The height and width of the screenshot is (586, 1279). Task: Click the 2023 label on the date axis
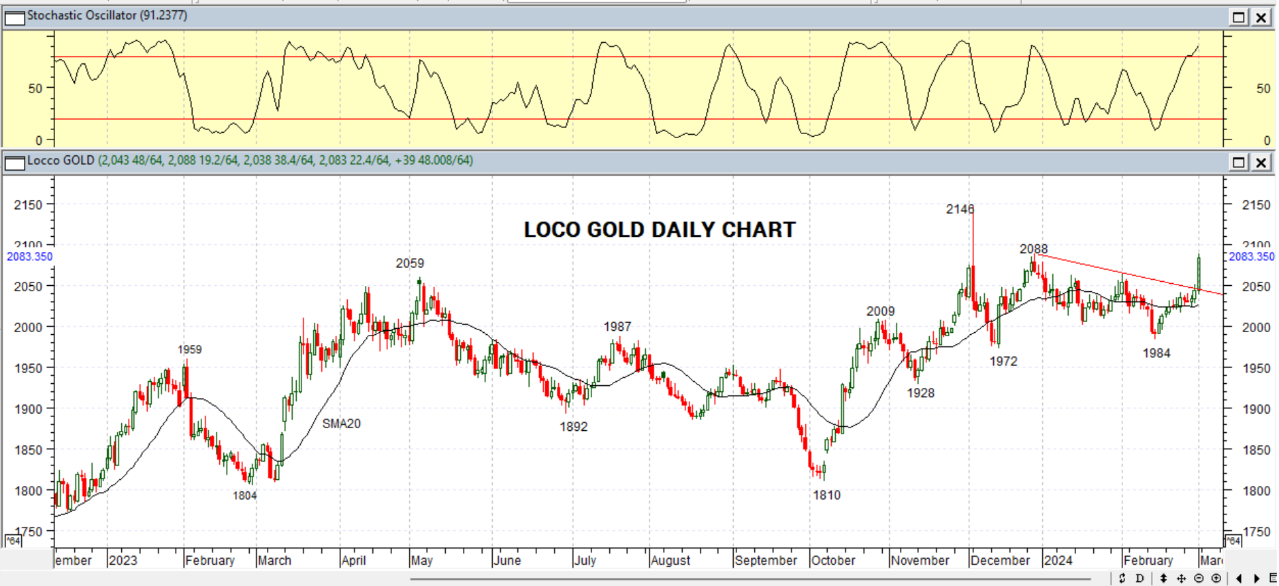(123, 560)
